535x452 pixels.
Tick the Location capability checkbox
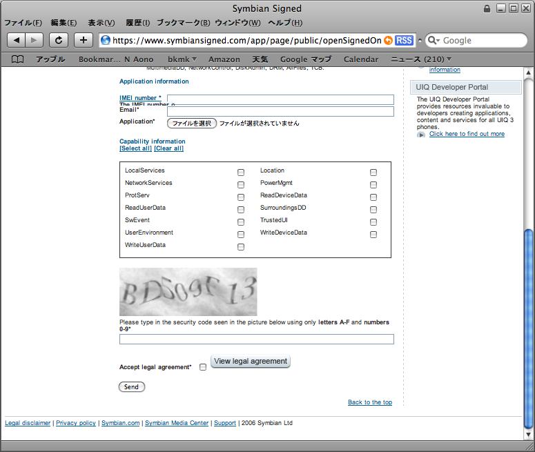pyautogui.click(x=373, y=173)
